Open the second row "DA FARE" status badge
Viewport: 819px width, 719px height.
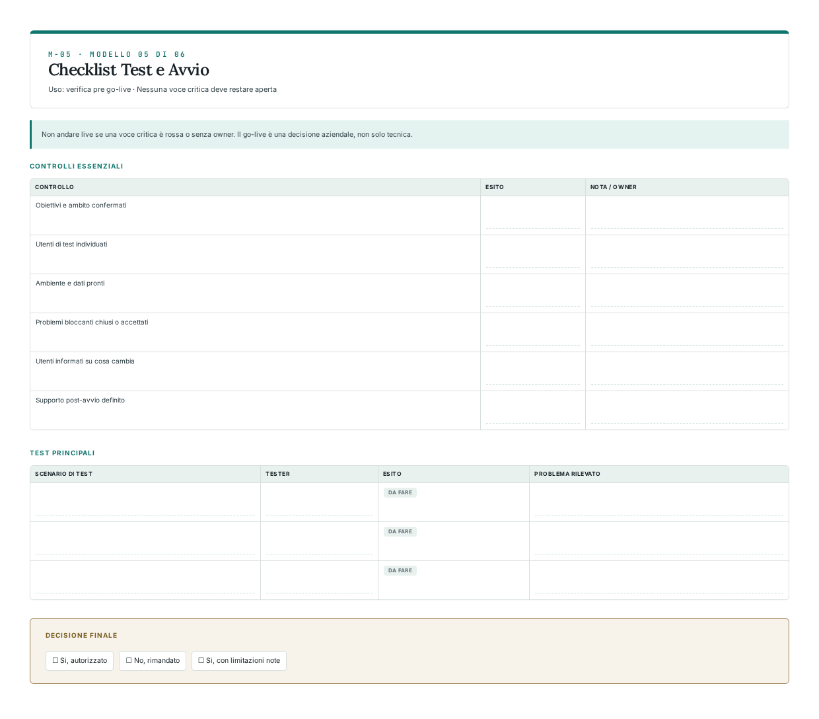point(400,531)
